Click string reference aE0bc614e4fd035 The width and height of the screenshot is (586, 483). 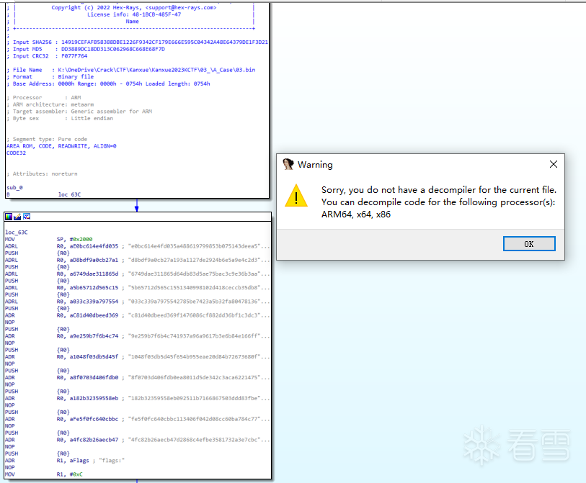(94, 246)
